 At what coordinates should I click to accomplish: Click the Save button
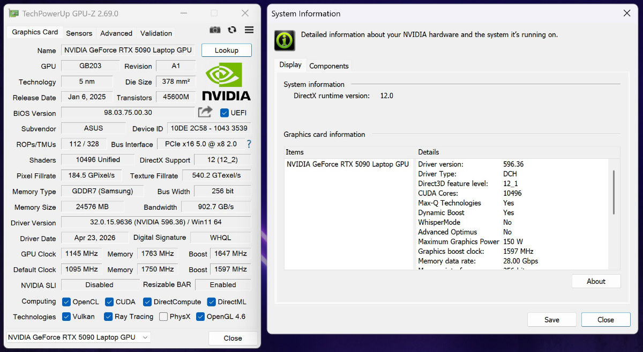point(552,319)
